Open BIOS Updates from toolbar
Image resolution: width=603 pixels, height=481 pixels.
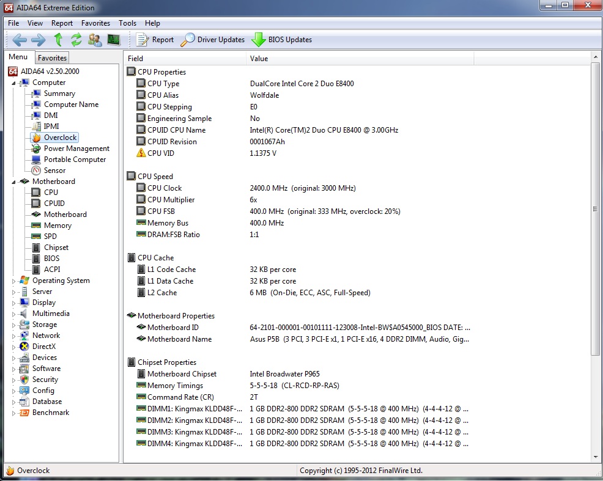pyautogui.click(x=281, y=40)
